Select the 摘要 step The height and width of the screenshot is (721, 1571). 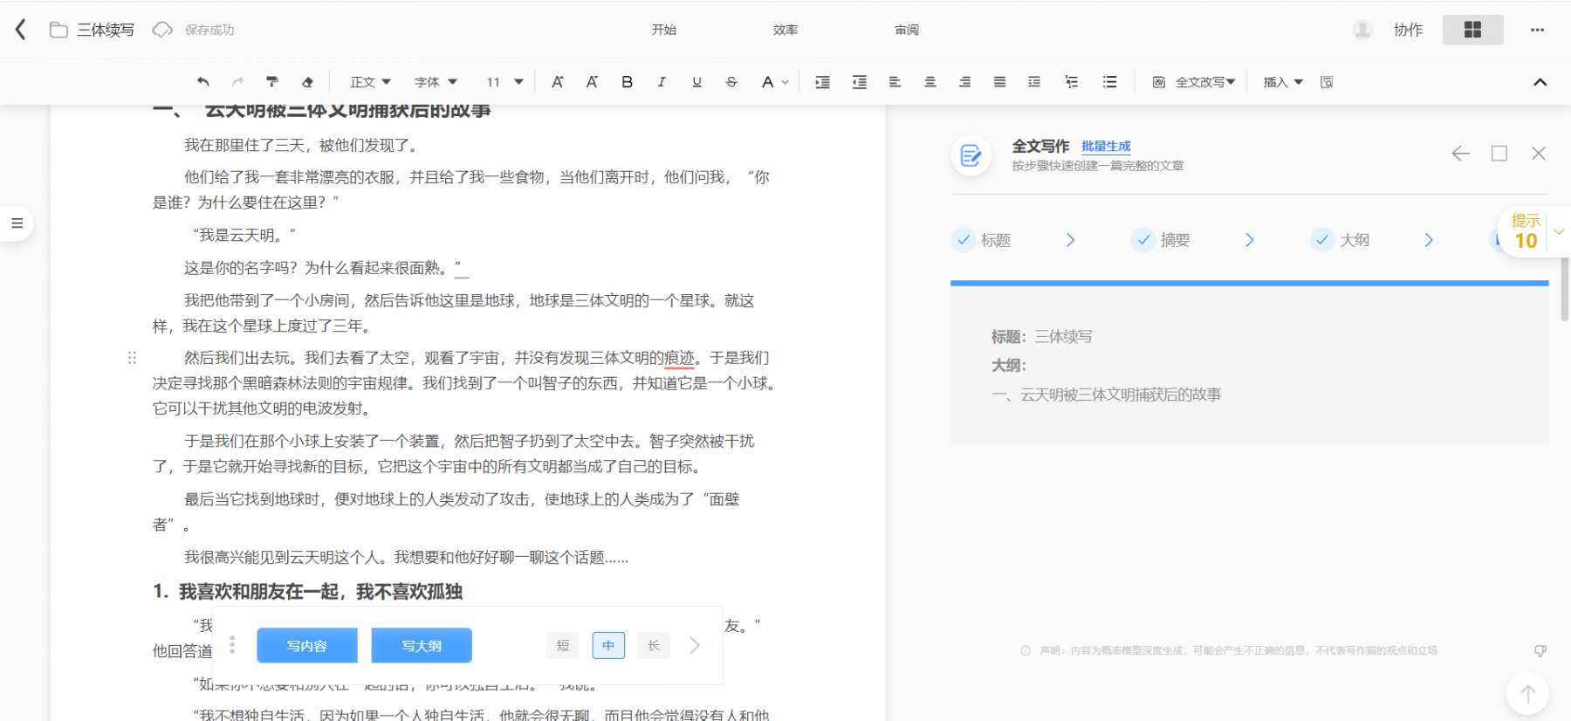[x=1162, y=240]
